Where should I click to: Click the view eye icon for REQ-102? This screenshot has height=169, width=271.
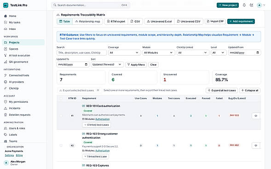click(x=256, y=146)
